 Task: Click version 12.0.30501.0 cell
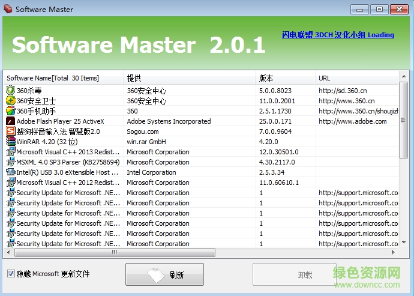click(x=278, y=152)
